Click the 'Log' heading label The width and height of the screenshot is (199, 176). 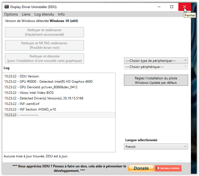[6, 68]
